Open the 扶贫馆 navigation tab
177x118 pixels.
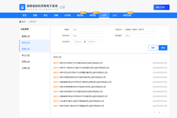[68, 15]
